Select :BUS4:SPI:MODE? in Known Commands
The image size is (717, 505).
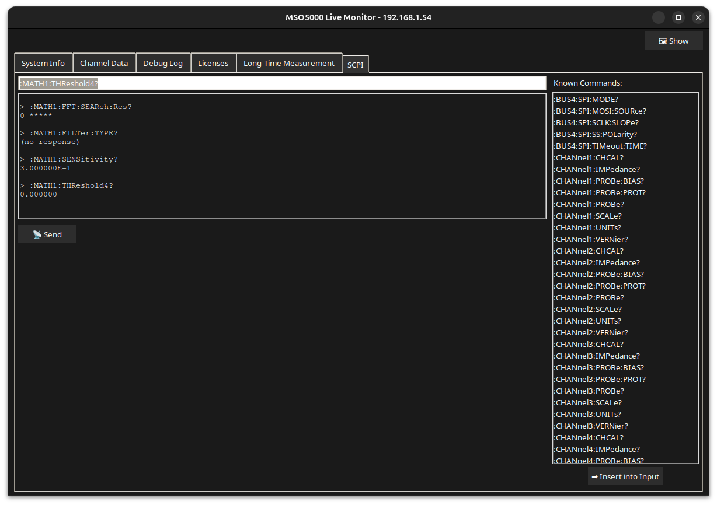click(x=586, y=99)
